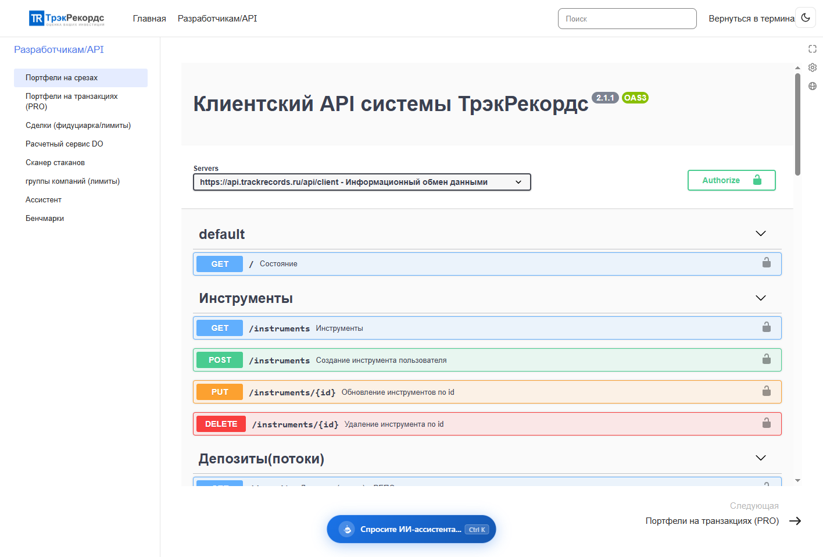
Task: Collapse the Инструменты section chevron
Action: tap(761, 298)
